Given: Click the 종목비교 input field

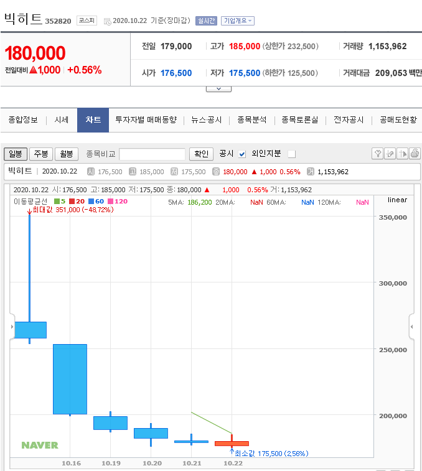Looking at the screenshot, I should click(x=152, y=154).
